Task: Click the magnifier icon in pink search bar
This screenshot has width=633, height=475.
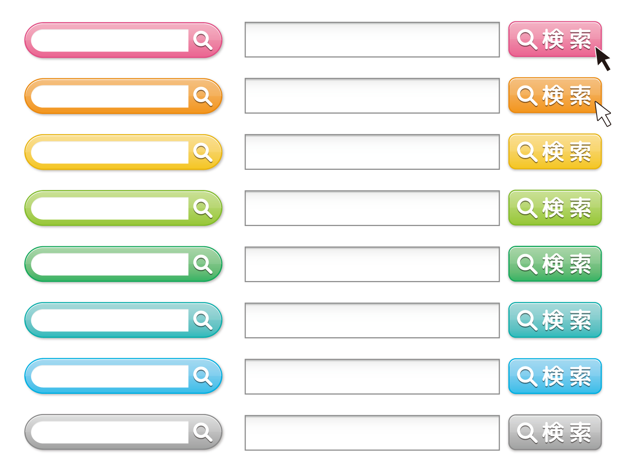Action: pyautogui.click(x=203, y=40)
